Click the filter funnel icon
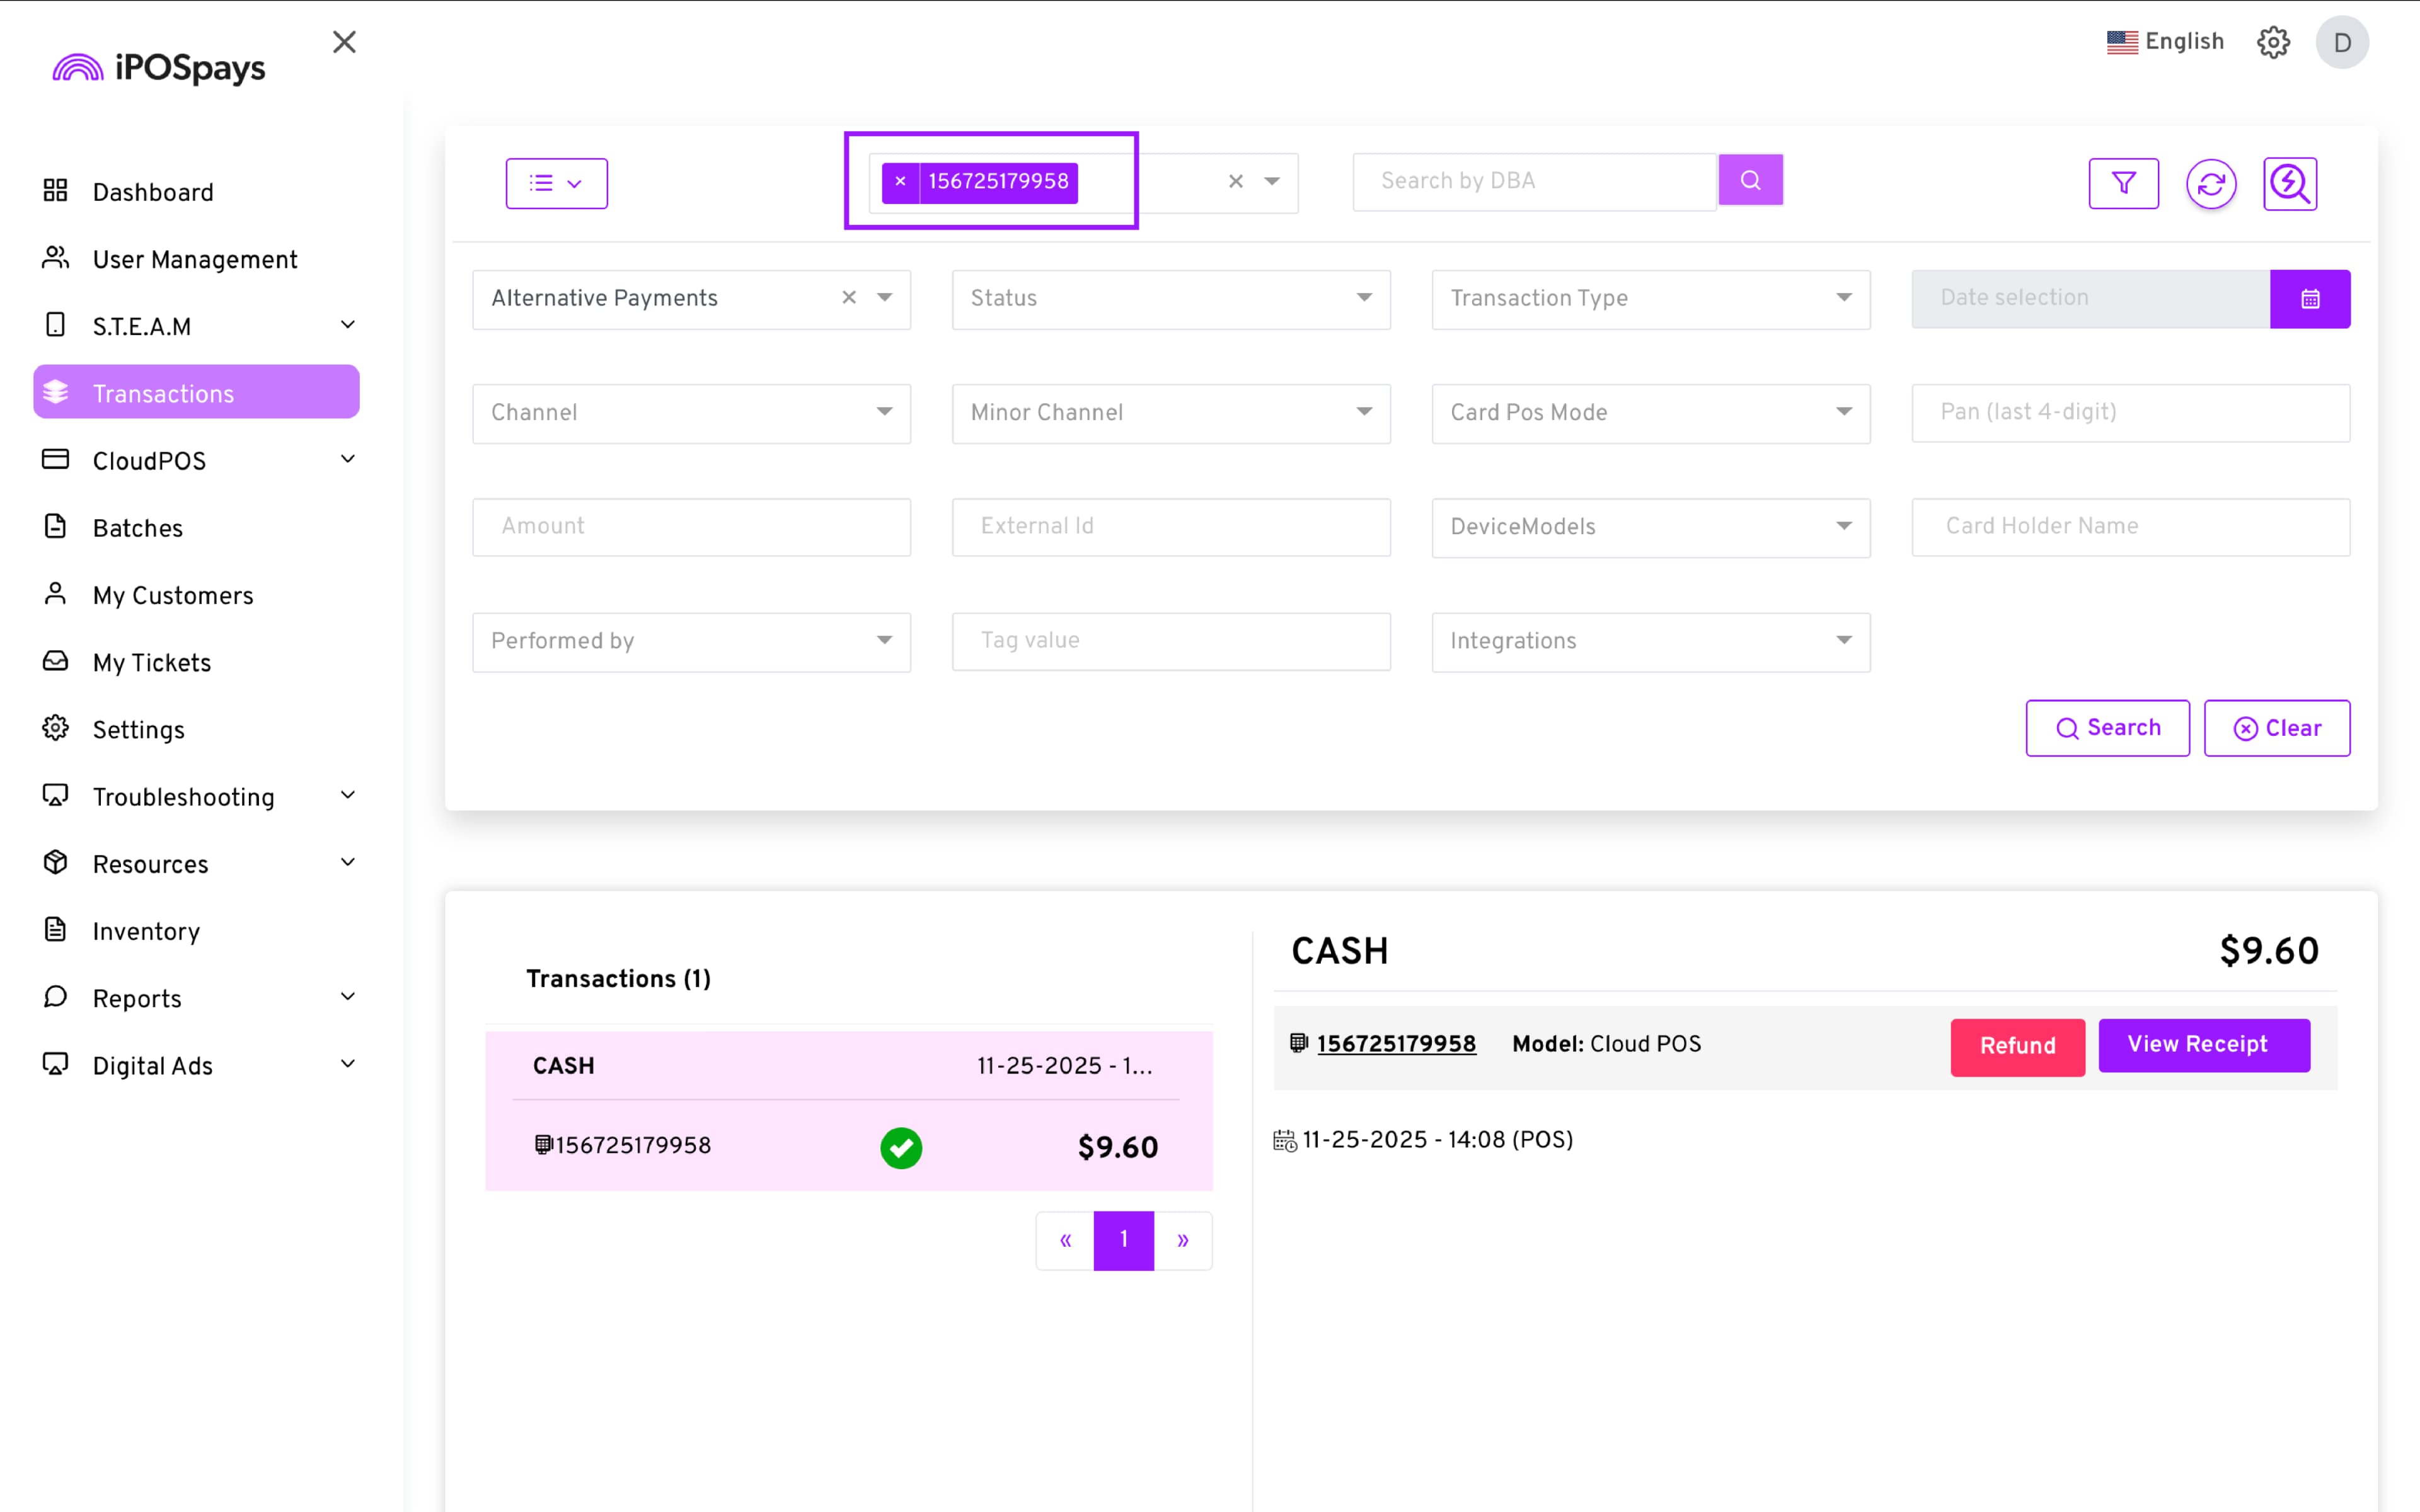The height and width of the screenshot is (1512, 2420). tap(2123, 183)
